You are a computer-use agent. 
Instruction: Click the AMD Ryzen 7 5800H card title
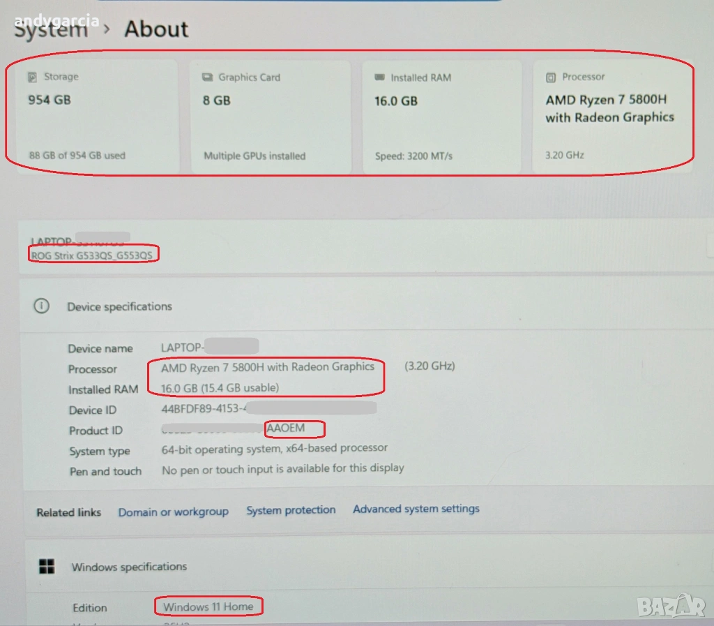pos(609,109)
